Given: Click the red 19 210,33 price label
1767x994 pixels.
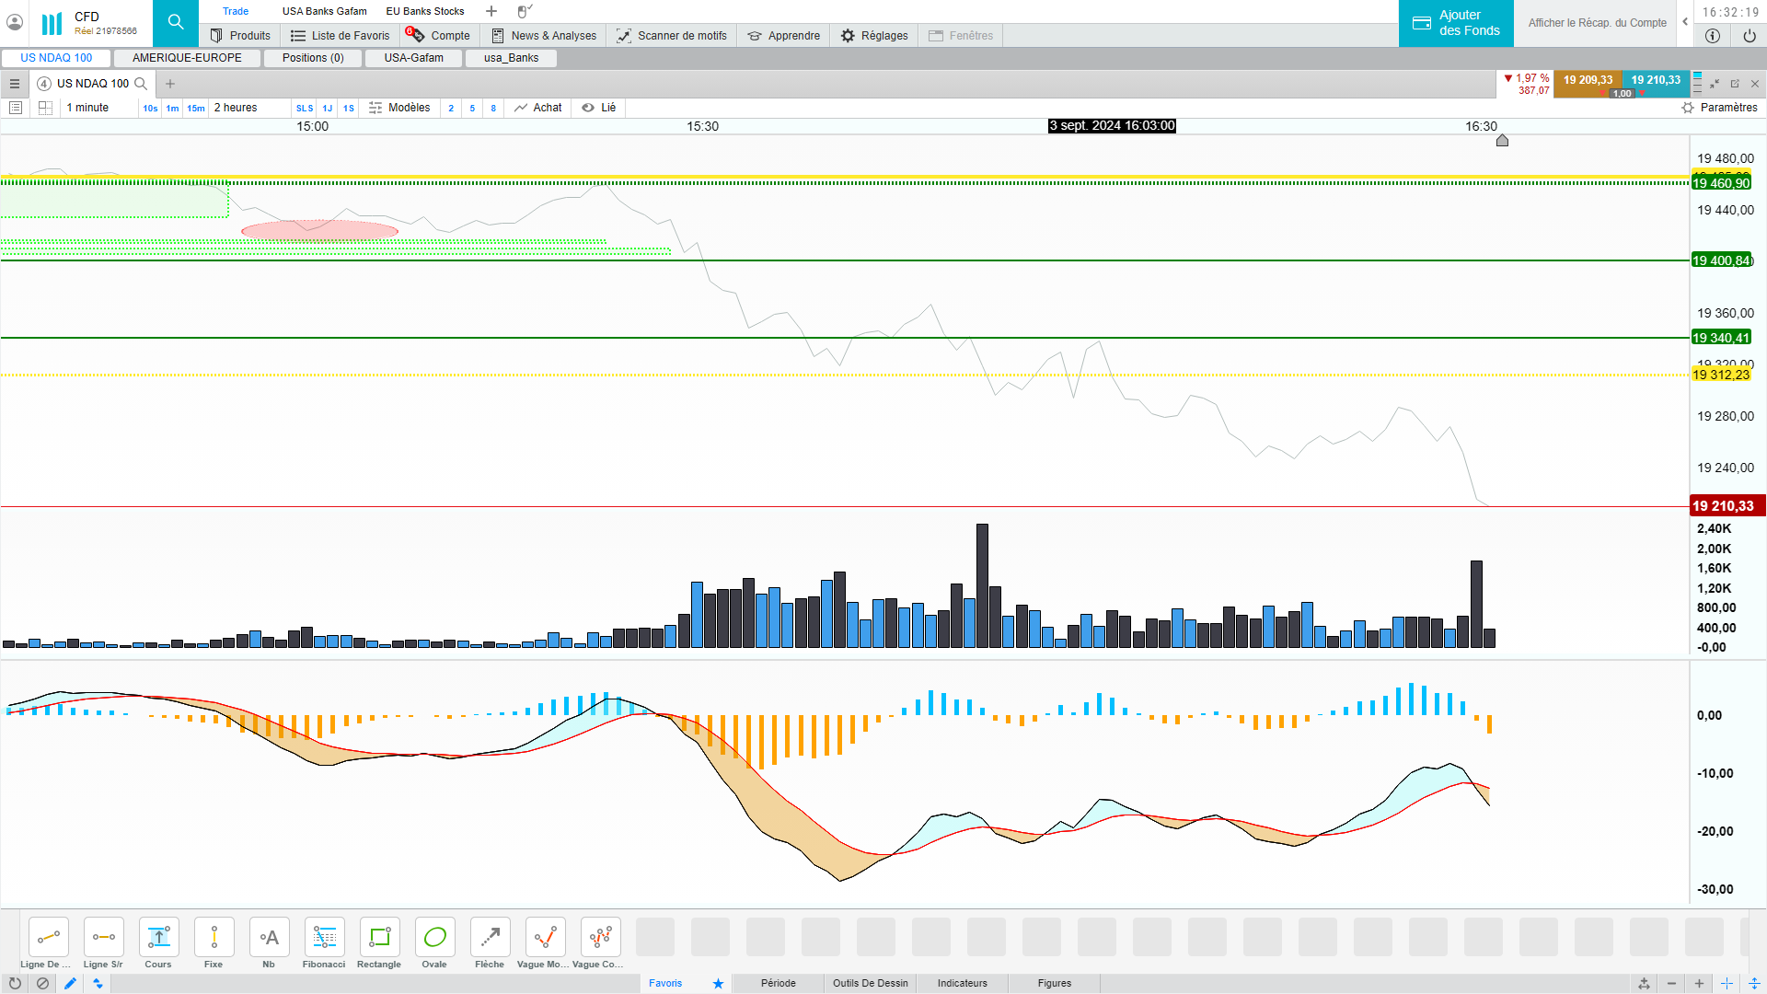Looking at the screenshot, I should pos(1723,506).
